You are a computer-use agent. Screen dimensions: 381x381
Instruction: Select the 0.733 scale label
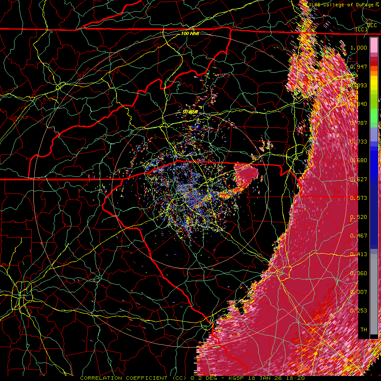point(359,142)
